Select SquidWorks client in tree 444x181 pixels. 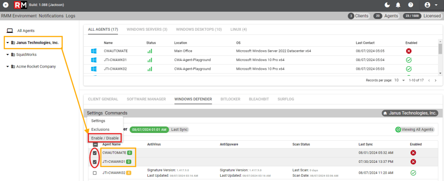click(26, 55)
